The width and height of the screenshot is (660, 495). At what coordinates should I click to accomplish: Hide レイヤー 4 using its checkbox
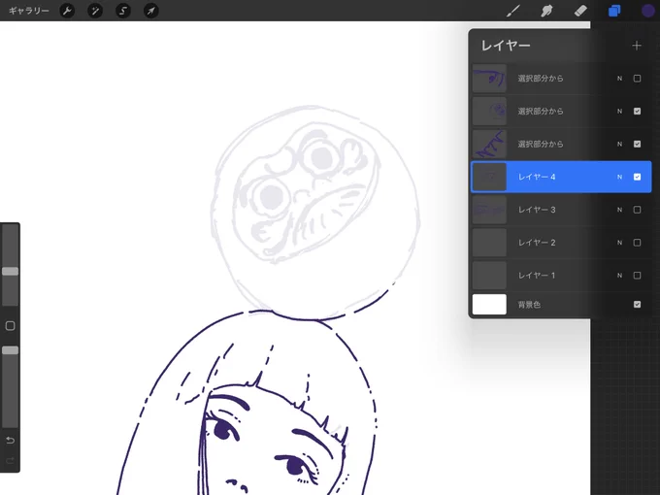click(x=637, y=177)
